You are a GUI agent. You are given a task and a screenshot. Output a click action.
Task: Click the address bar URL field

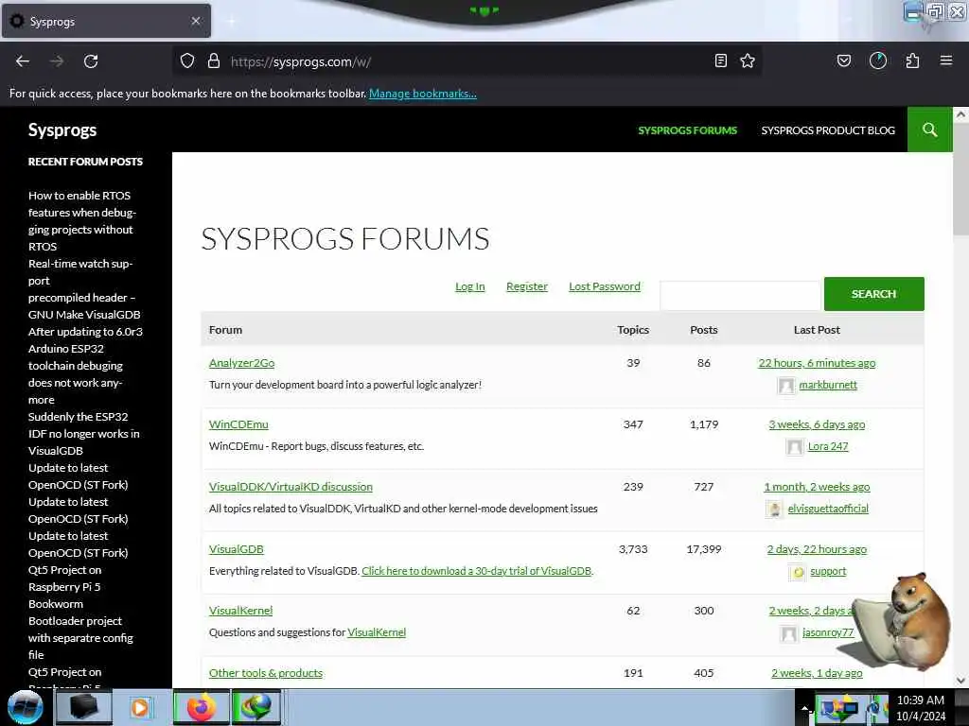coord(467,61)
